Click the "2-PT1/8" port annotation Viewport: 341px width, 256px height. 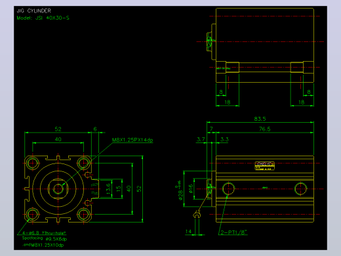233,232
